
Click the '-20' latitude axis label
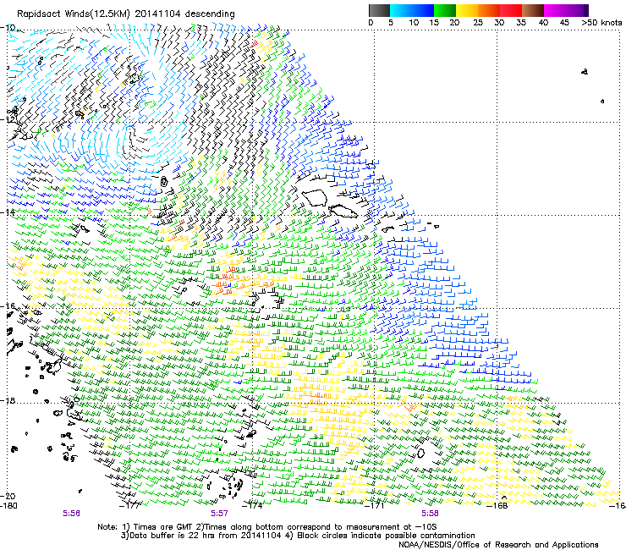pyautogui.click(x=8, y=496)
